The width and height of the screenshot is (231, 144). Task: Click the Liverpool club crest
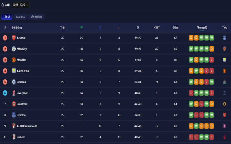point(14,93)
